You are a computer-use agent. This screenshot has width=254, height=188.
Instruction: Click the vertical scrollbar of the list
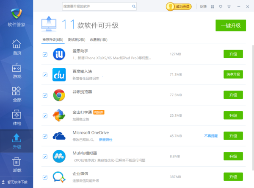pyautogui.click(x=253, y=108)
